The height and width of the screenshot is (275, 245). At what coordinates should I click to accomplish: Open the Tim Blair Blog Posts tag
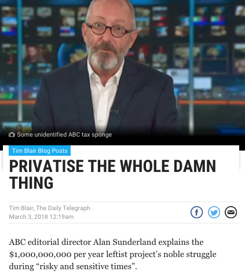click(x=39, y=151)
